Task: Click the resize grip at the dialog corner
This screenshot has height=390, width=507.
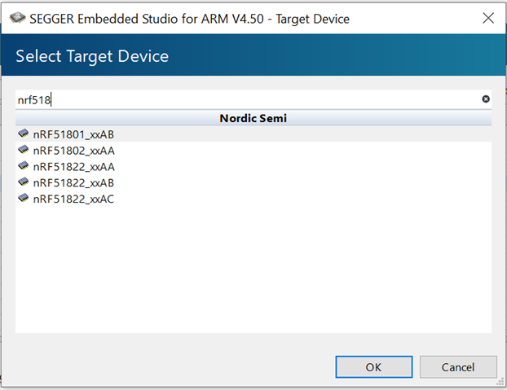Action: coord(501,382)
